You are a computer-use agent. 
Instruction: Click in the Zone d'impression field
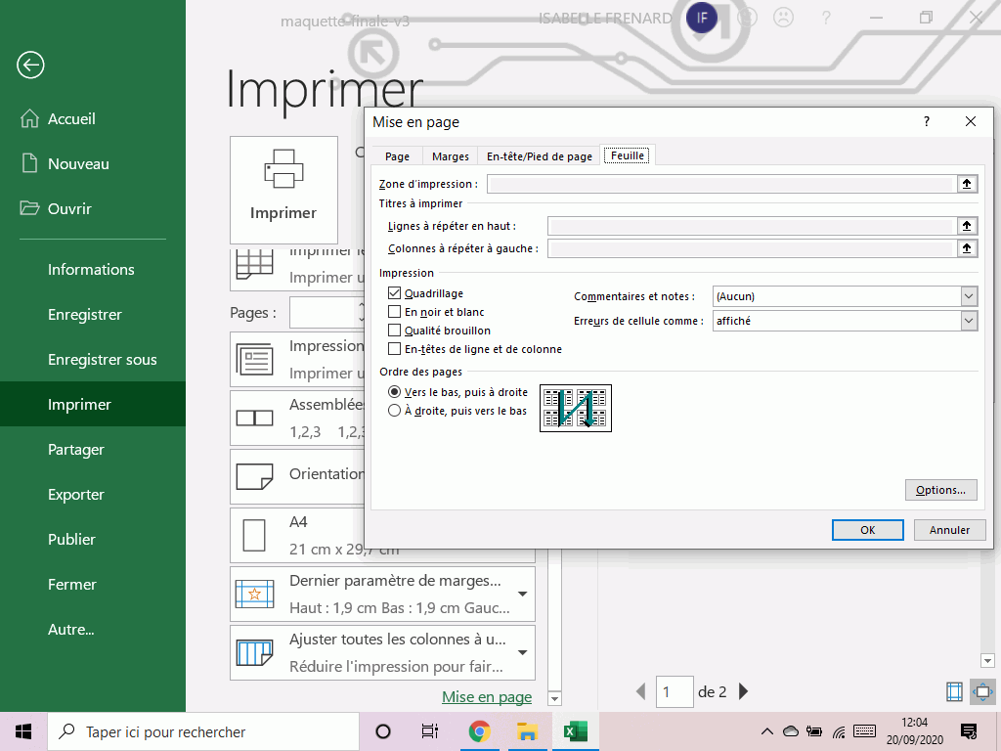[x=720, y=184]
